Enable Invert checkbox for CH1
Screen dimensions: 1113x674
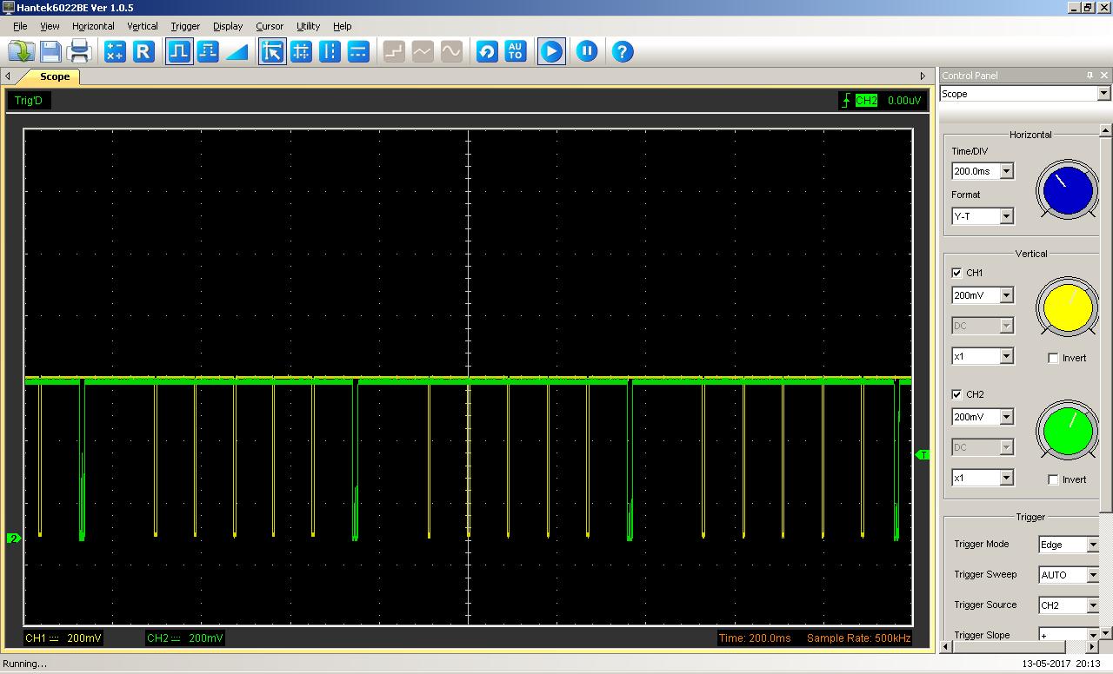1053,358
